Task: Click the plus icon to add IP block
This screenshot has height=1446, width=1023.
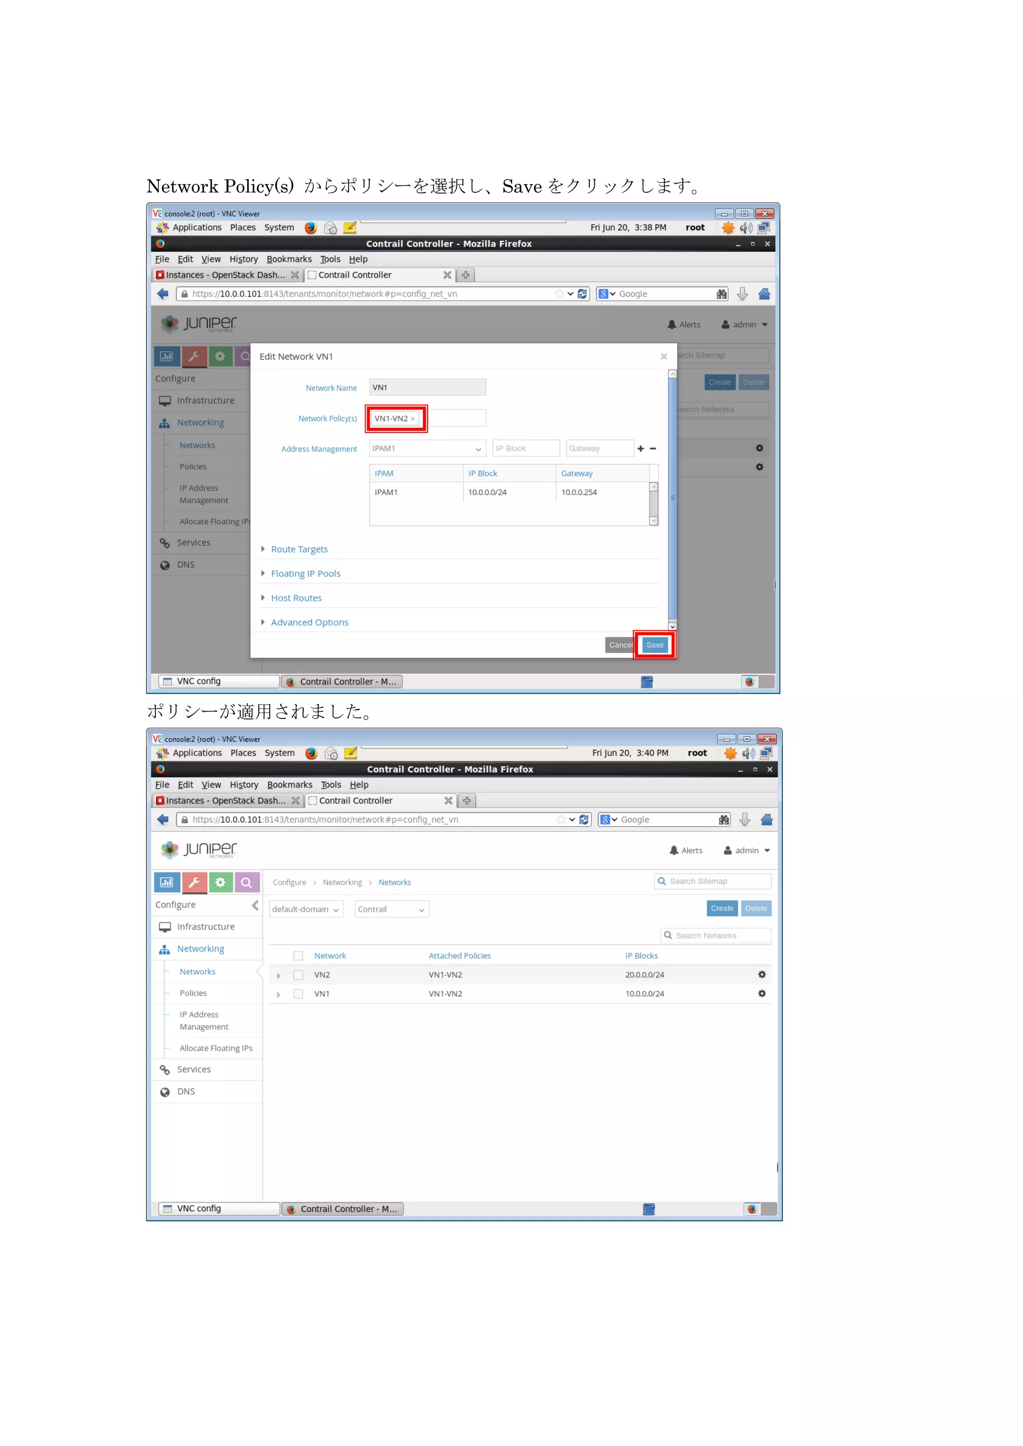Action: tap(641, 448)
